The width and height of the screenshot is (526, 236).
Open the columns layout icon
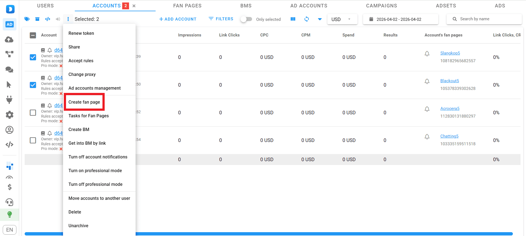(x=293, y=19)
